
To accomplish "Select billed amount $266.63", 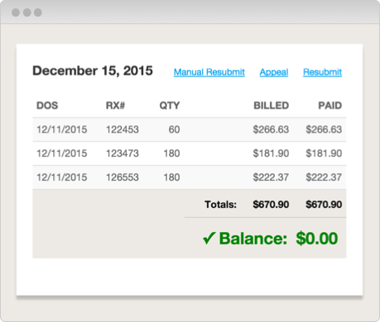I will pyautogui.click(x=271, y=130).
